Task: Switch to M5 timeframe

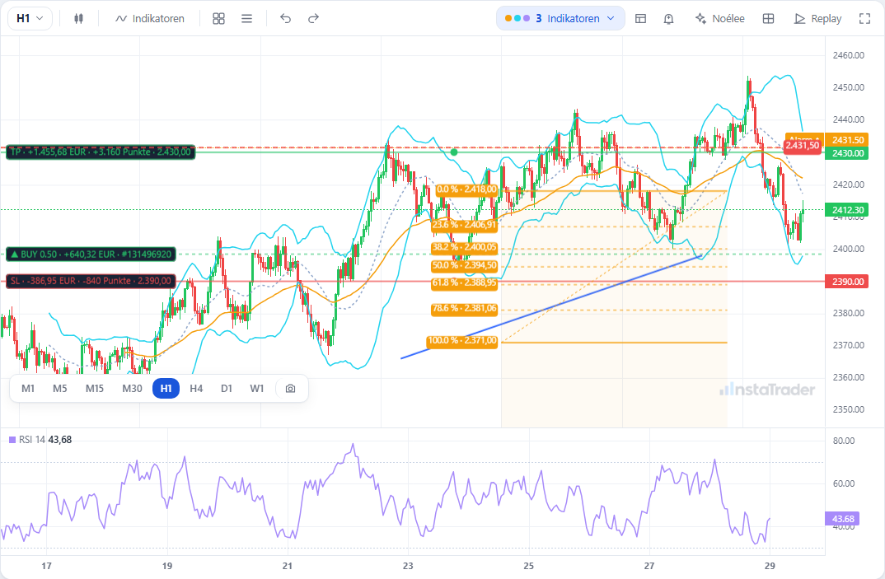Action: click(x=60, y=388)
